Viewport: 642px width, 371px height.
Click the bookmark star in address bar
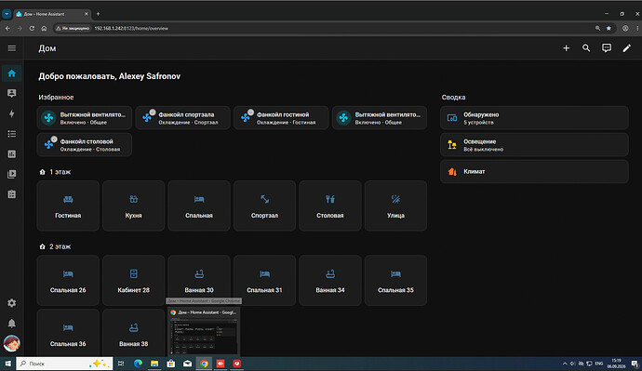pos(609,28)
